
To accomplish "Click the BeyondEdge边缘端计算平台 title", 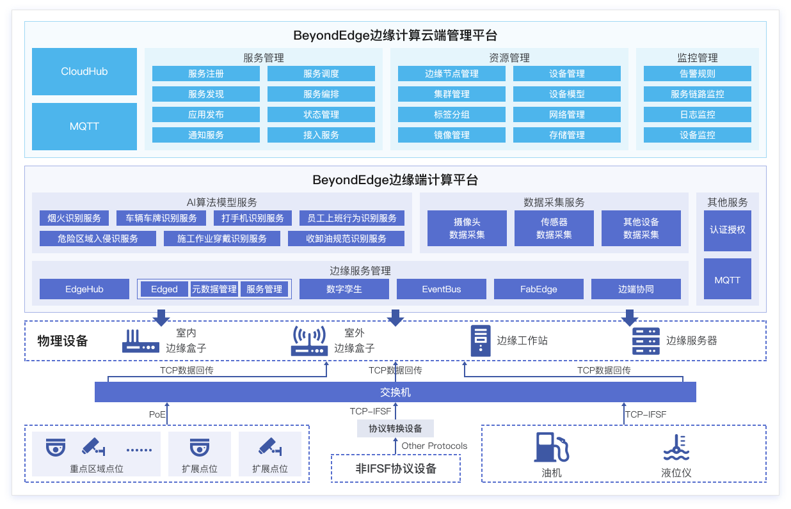I will 395,180.
